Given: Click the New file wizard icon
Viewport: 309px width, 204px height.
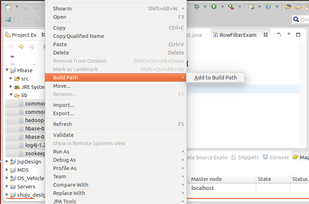Looking at the screenshot, I should pyautogui.click(x=8, y=6).
